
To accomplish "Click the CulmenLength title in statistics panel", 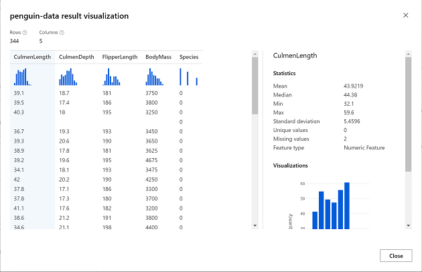I will [x=295, y=56].
